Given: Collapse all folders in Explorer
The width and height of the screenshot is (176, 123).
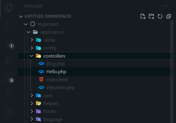Looking at the screenshot, I should [x=168, y=16].
